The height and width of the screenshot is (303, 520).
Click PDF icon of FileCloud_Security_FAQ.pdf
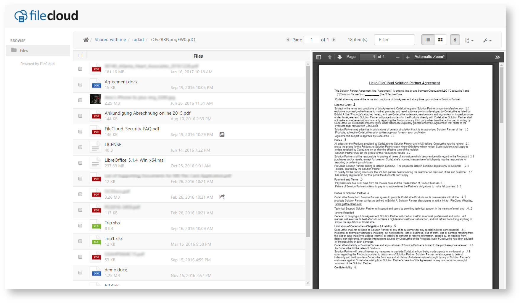click(x=96, y=132)
